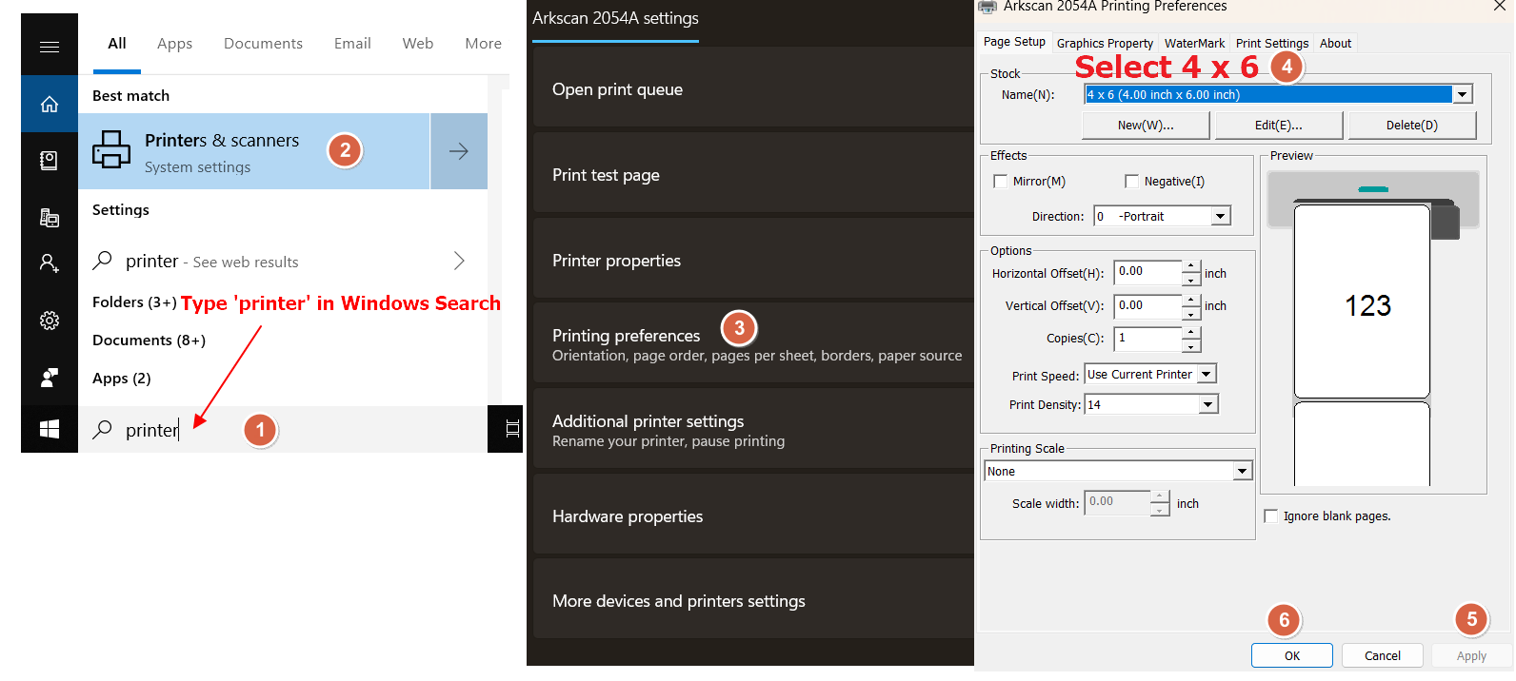Open the hamburger menu in Windows Search
This screenshot has width=1516, height=681.
click(50, 46)
